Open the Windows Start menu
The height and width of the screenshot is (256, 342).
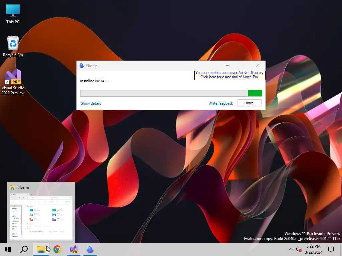click(x=8, y=249)
